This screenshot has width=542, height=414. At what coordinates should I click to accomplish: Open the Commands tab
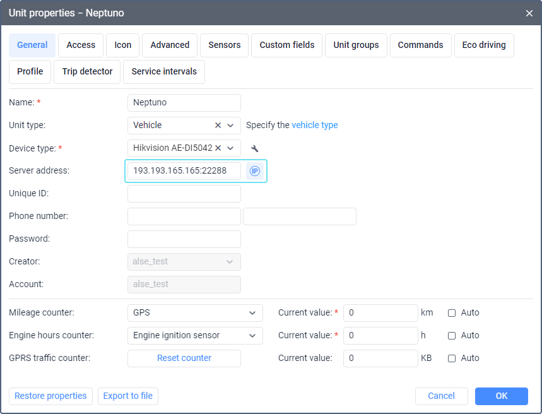[x=421, y=45]
